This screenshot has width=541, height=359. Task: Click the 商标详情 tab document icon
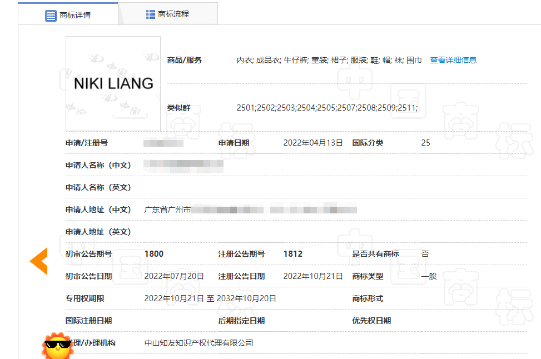pyautogui.click(x=51, y=15)
